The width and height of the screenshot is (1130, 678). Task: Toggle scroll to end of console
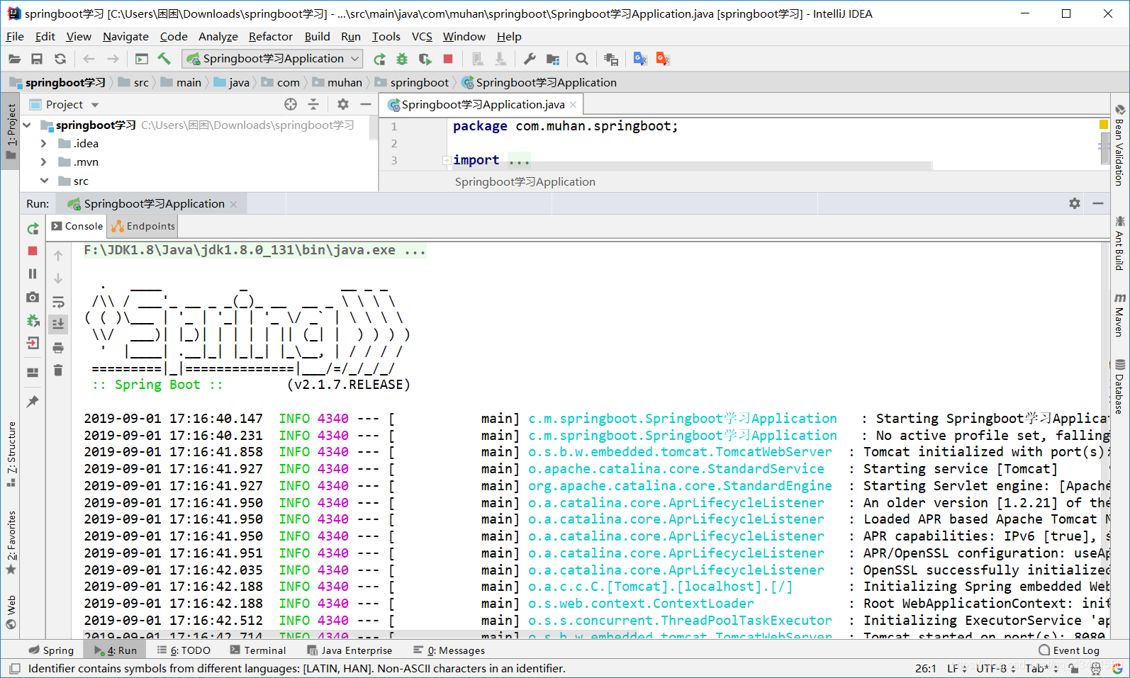[x=58, y=324]
